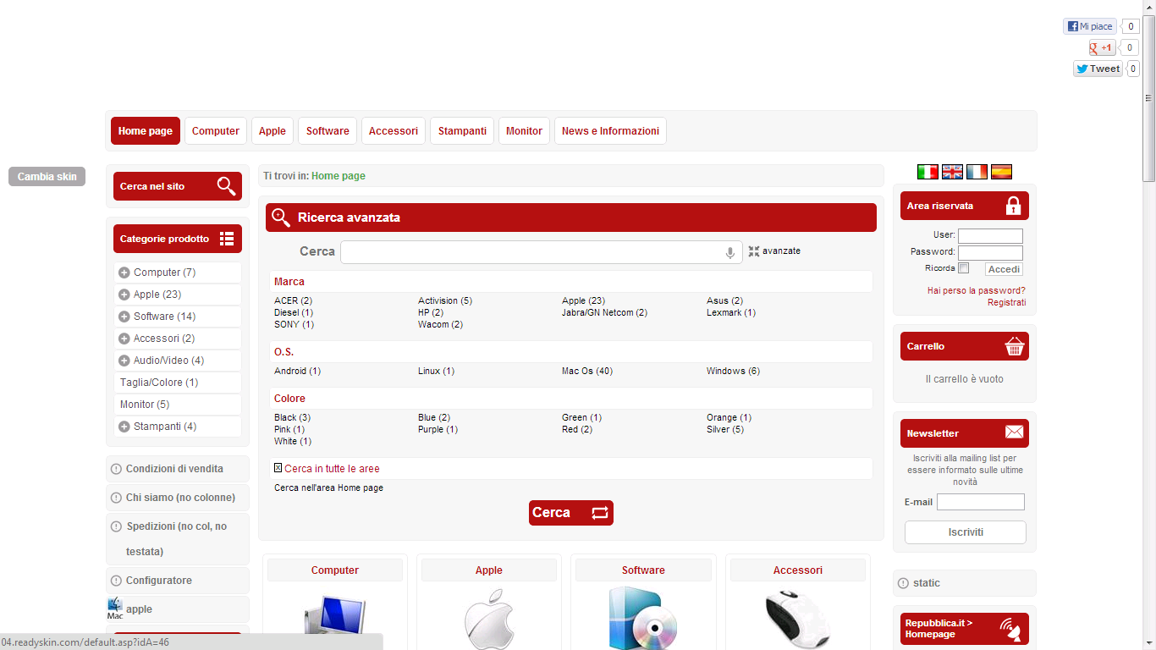Toggle Cerca in tutte le aree checkbox
This screenshot has width=1156, height=650.
click(x=278, y=468)
